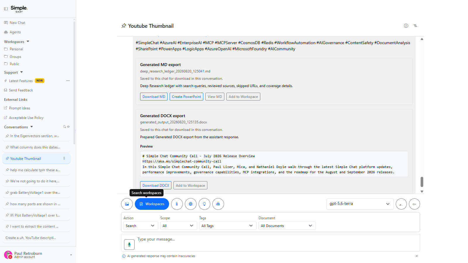Open the Scope dropdown set to All

coord(178,226)
